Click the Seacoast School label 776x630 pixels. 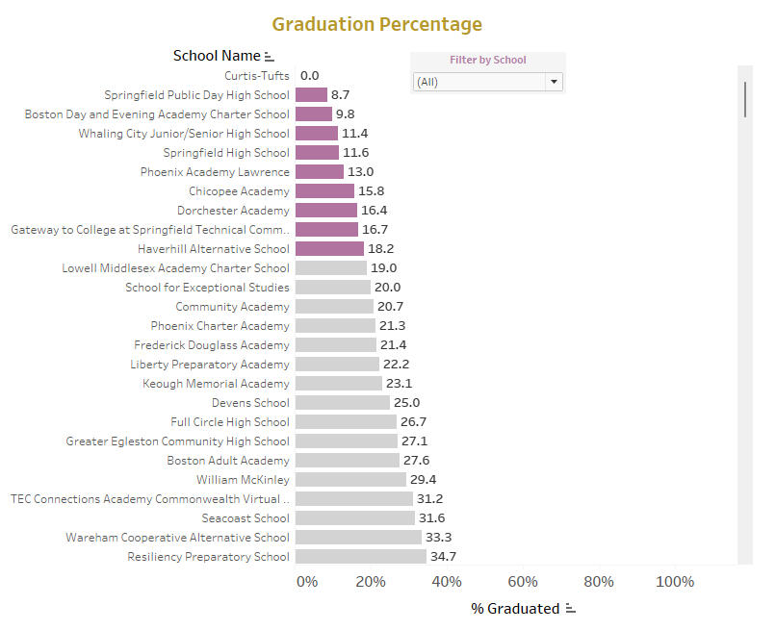tap(246, 518)
